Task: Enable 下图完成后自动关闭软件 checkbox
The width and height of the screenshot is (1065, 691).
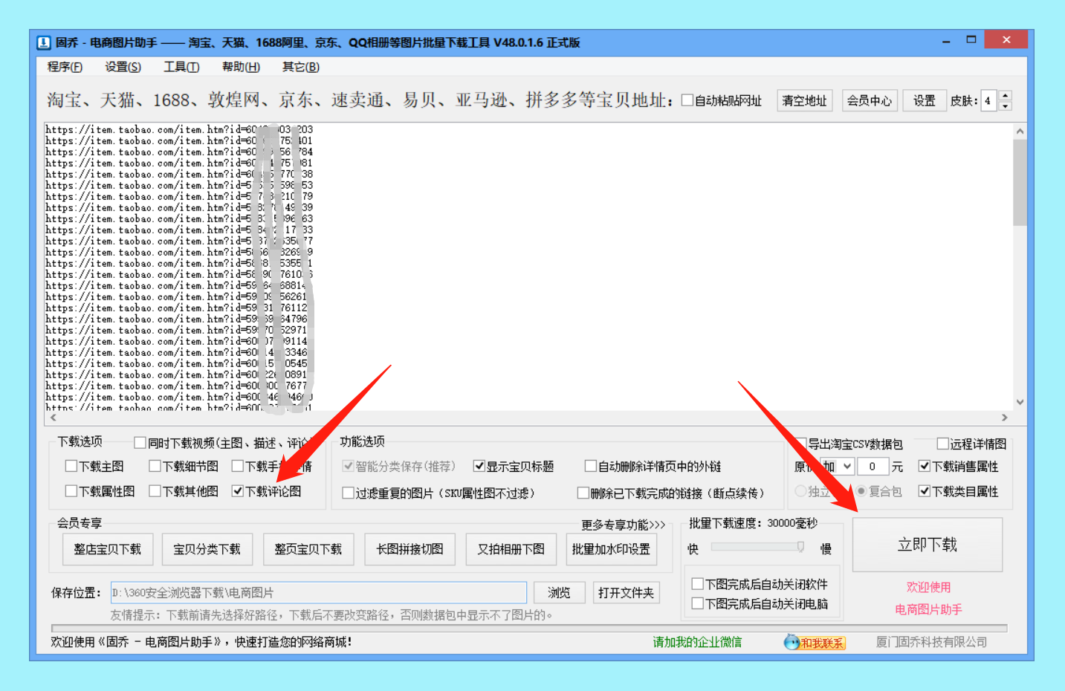Action: coord(698,584)
